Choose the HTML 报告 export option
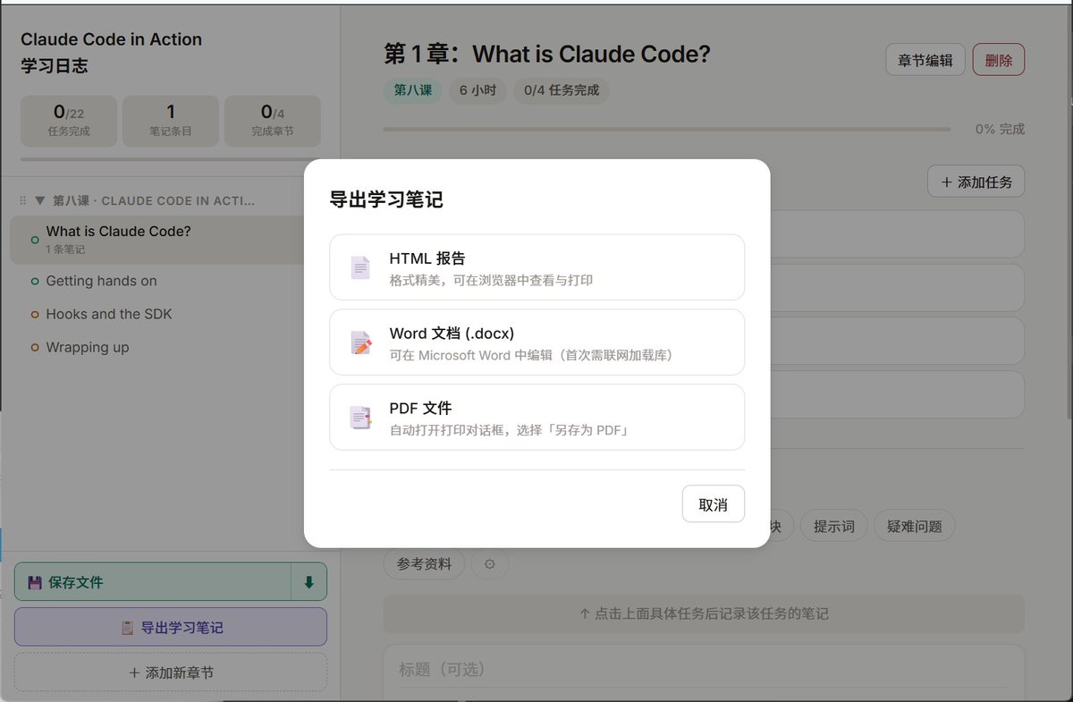This screenshot has width=1073, height=702. coord(536,267)
